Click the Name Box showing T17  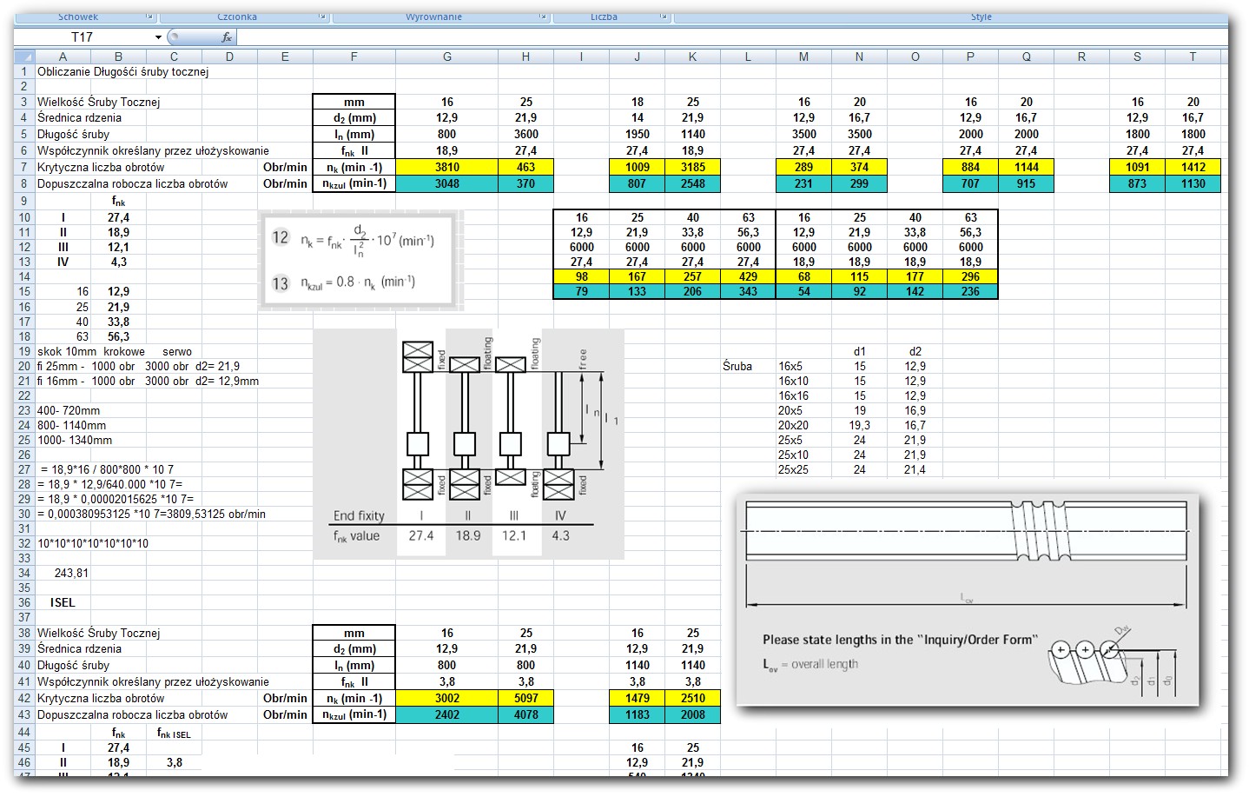[x=83, y=37]
